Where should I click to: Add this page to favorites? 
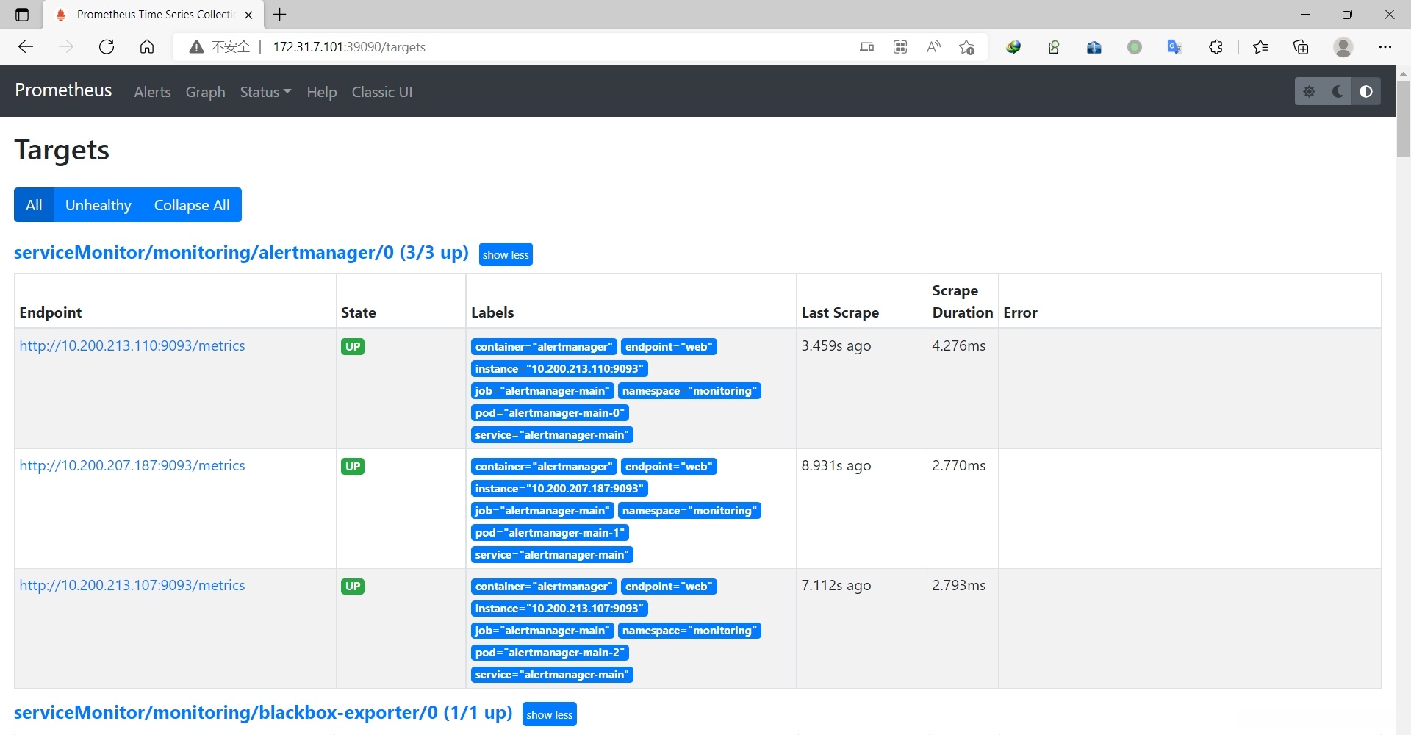click(x=966, y=47)
